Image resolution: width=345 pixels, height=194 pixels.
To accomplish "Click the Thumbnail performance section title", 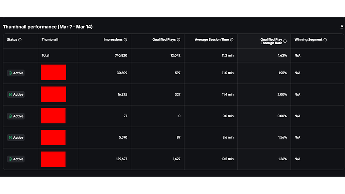I will [x=48, y=27].
